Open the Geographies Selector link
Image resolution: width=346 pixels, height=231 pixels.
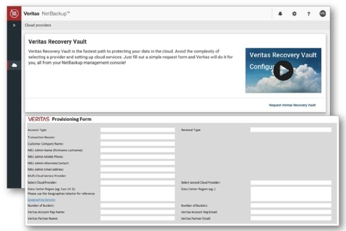tap(41, 199)
